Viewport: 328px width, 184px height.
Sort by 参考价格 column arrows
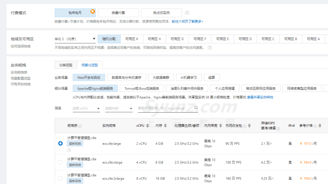(x=320, y=125)
